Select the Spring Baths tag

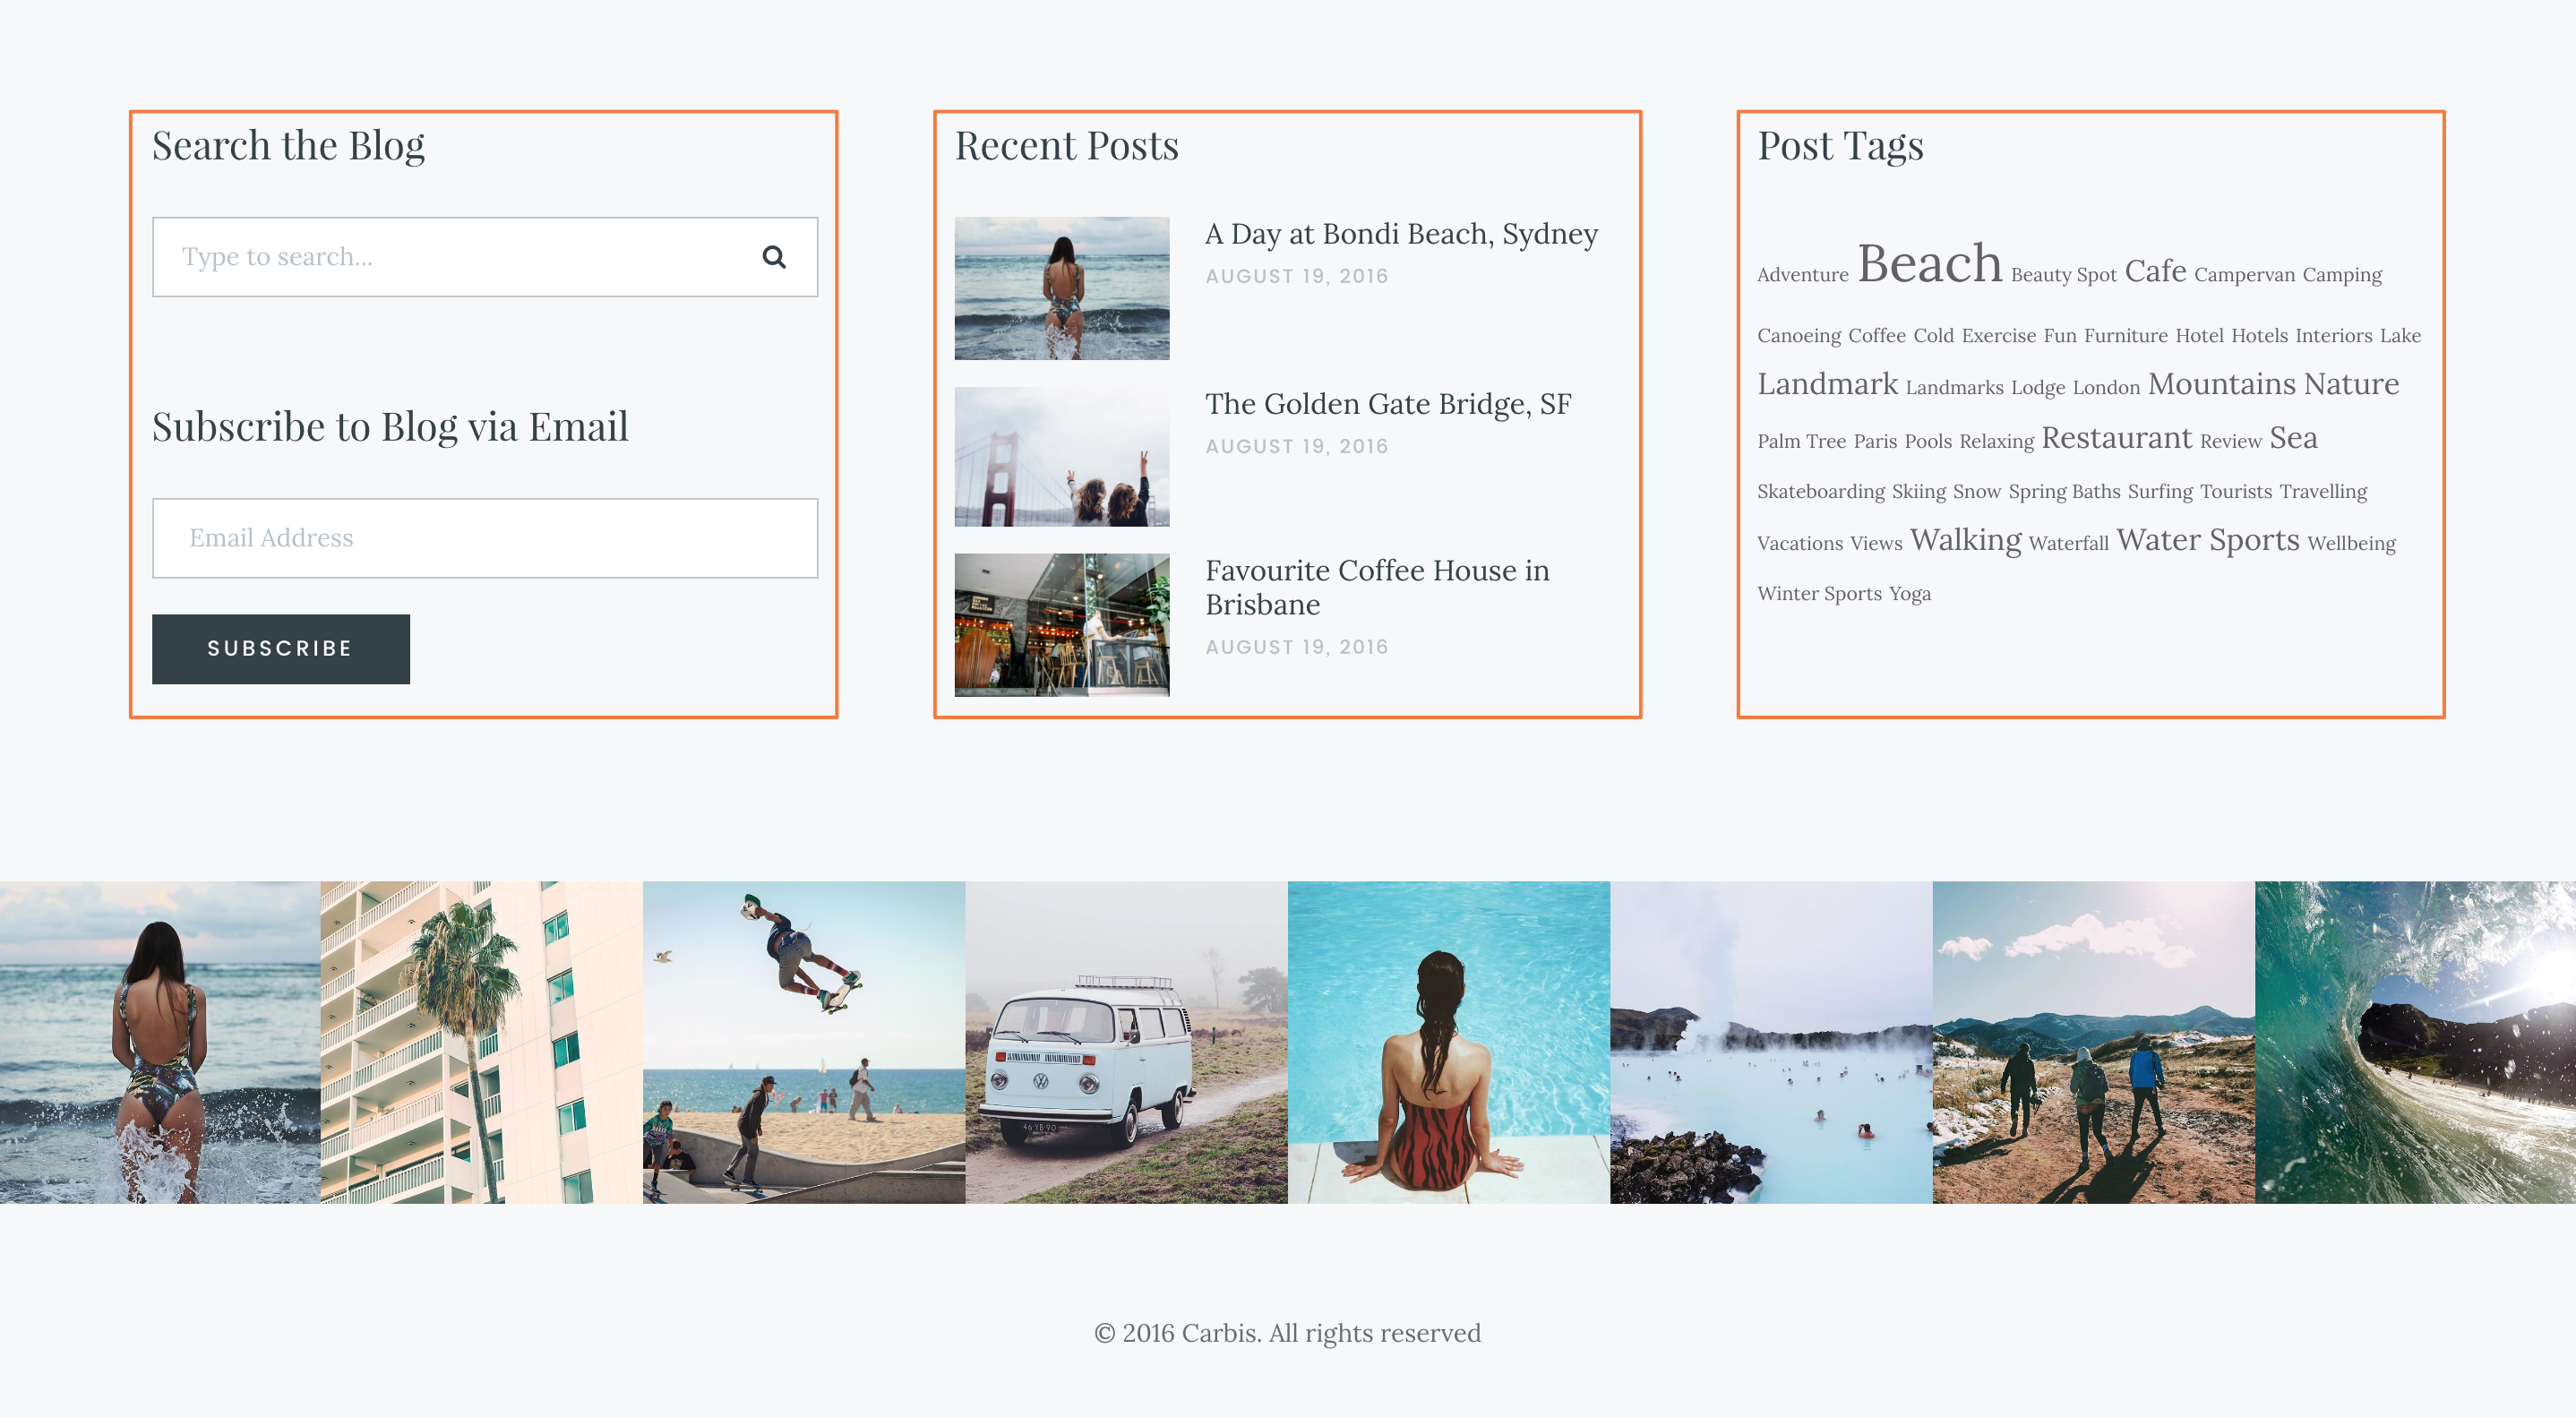tap(2064, 492)
